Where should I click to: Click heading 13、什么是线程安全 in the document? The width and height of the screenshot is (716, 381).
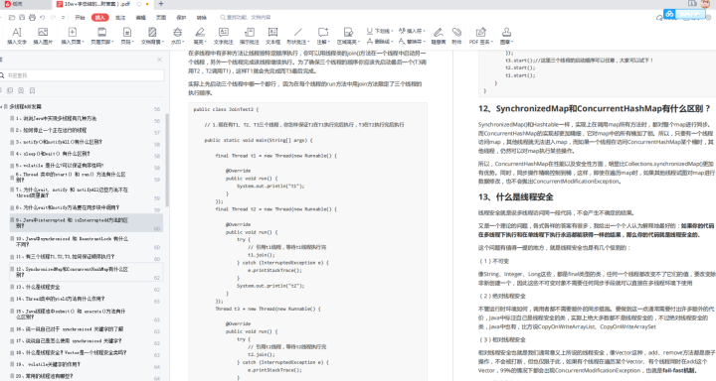515,197
